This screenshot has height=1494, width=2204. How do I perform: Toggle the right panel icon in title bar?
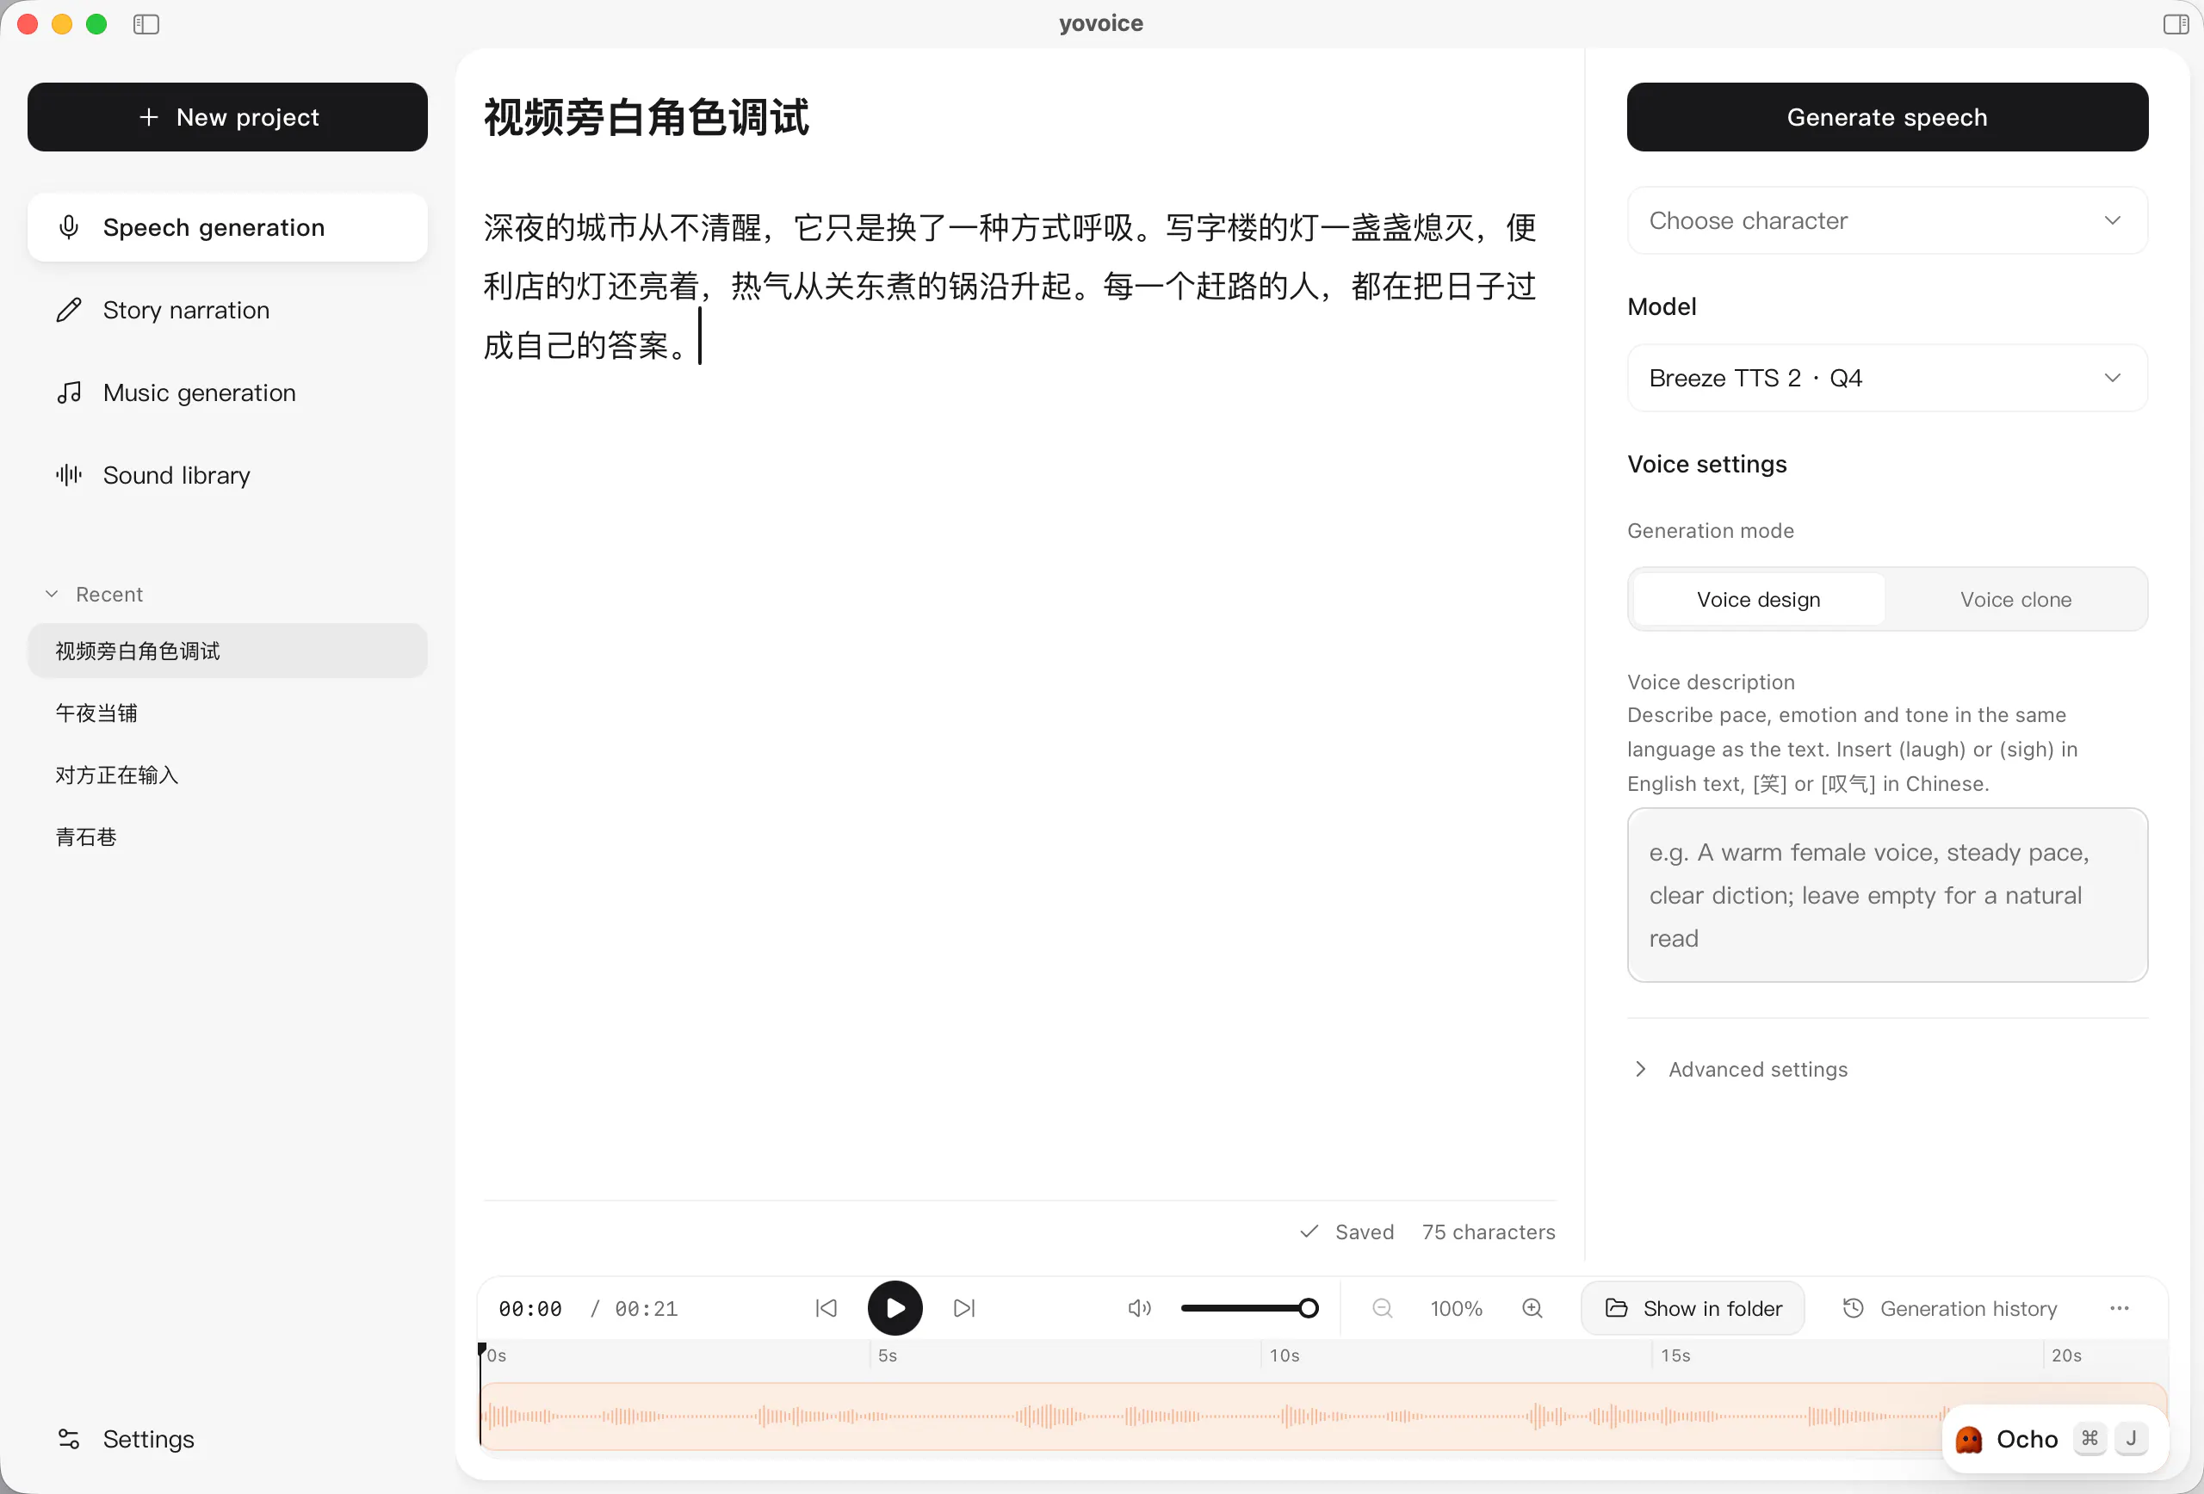click(x=2176, y=24)
